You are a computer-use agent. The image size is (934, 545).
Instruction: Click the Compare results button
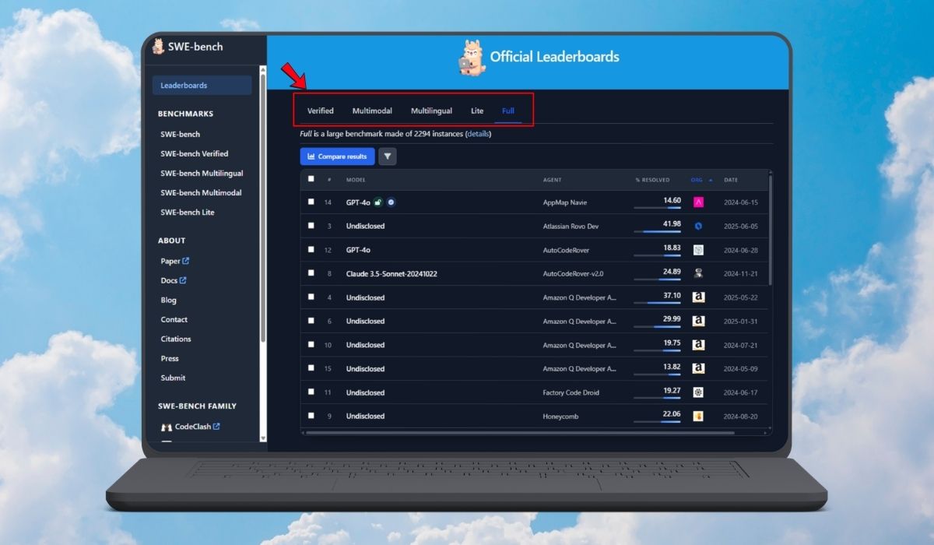pos(337,156)
